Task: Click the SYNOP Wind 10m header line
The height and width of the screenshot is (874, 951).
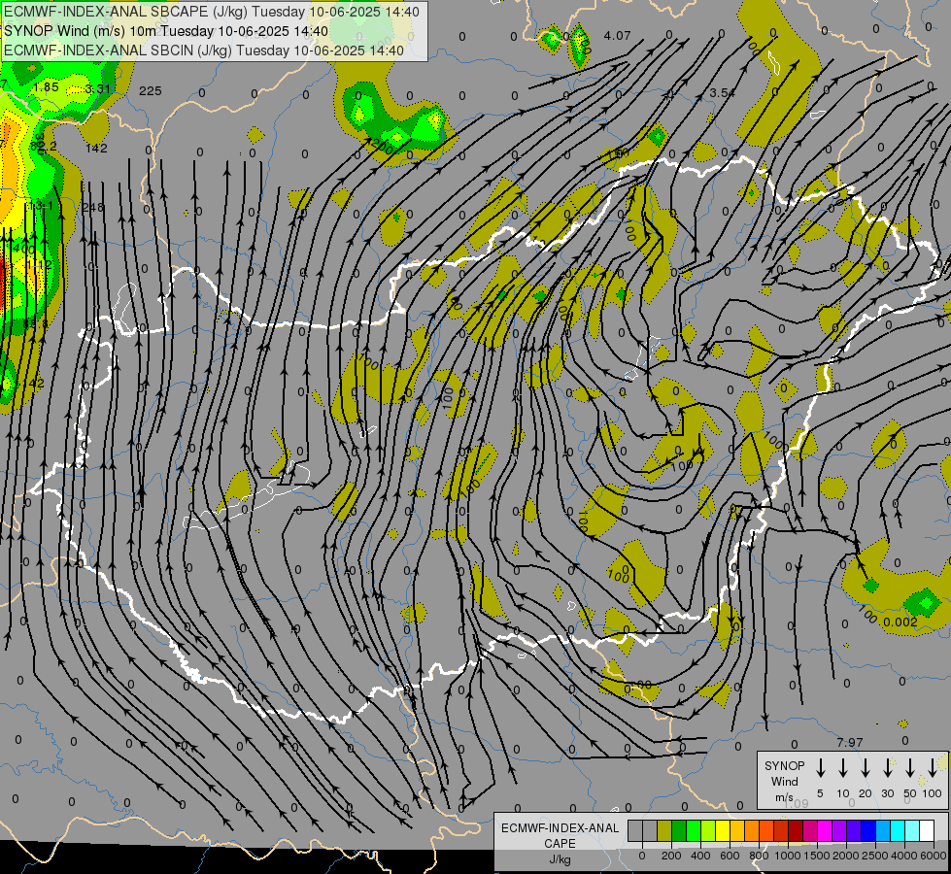Action: pyautogui.click(x=166, y=31)
